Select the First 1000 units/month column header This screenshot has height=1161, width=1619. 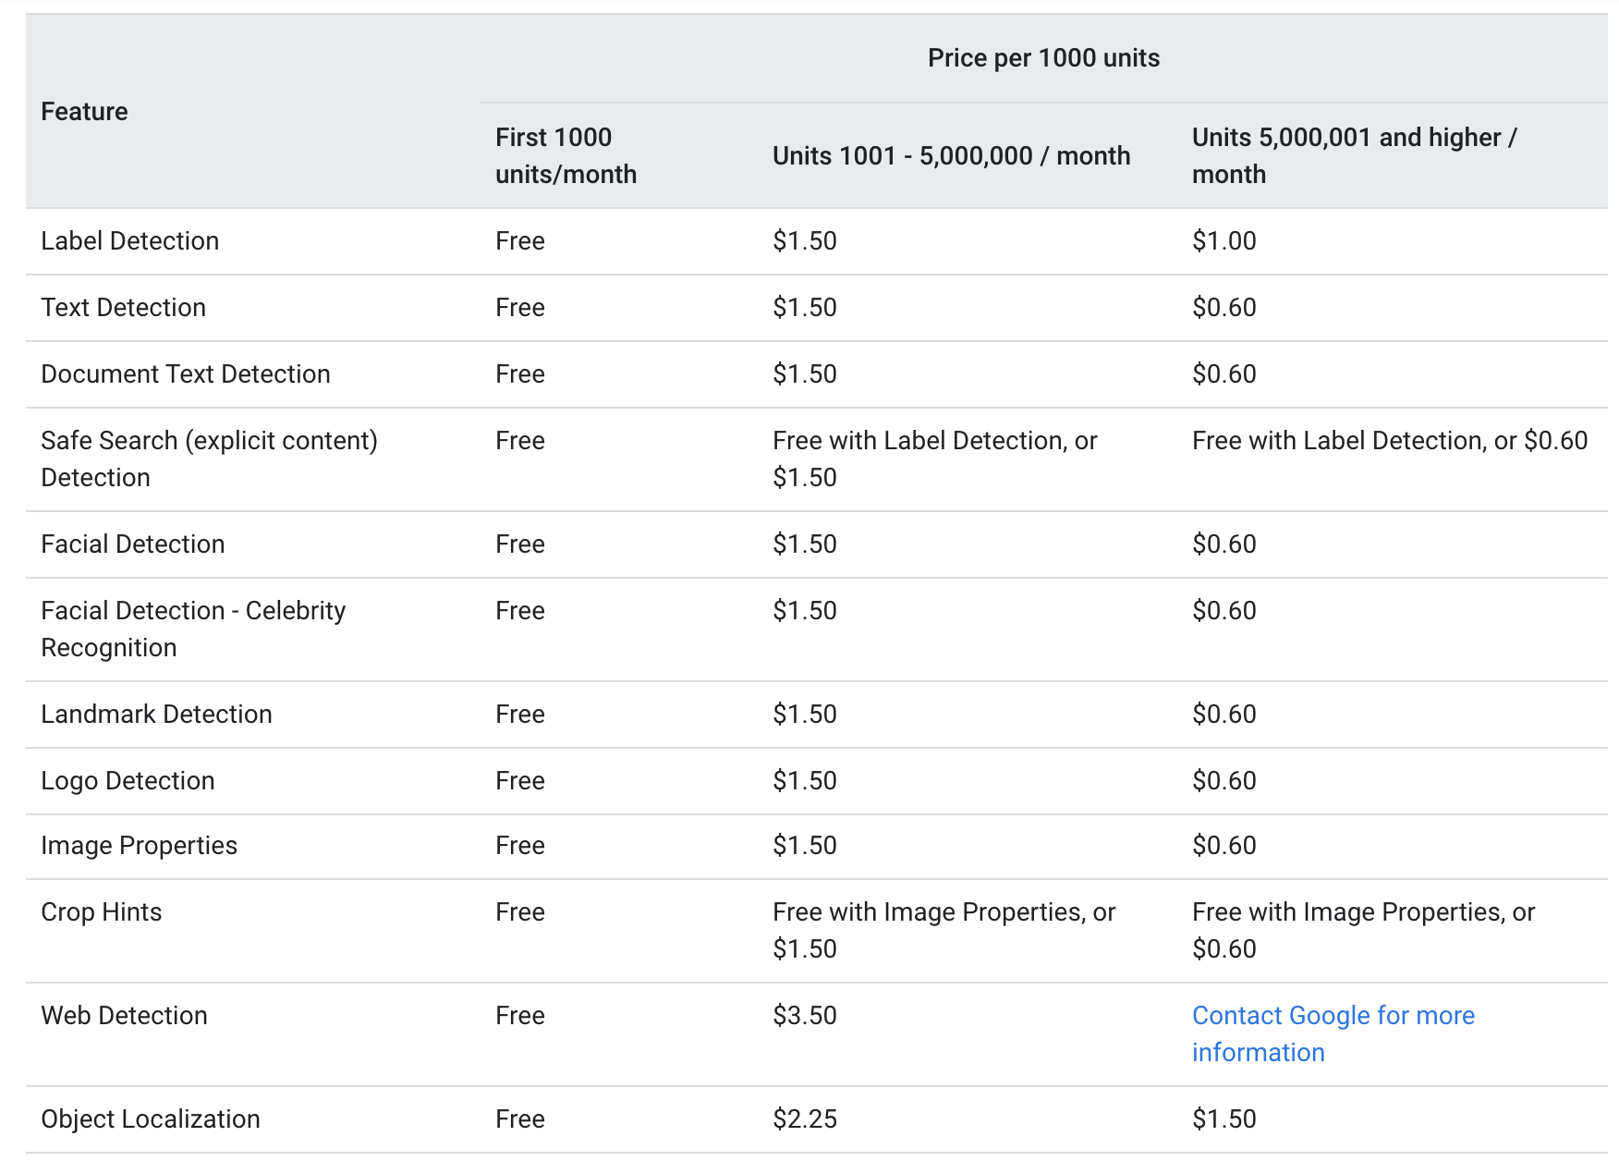566,154
